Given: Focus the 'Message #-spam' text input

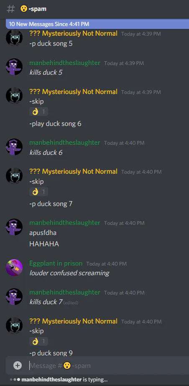Looking at the screenshot, I should coord(108,365).
